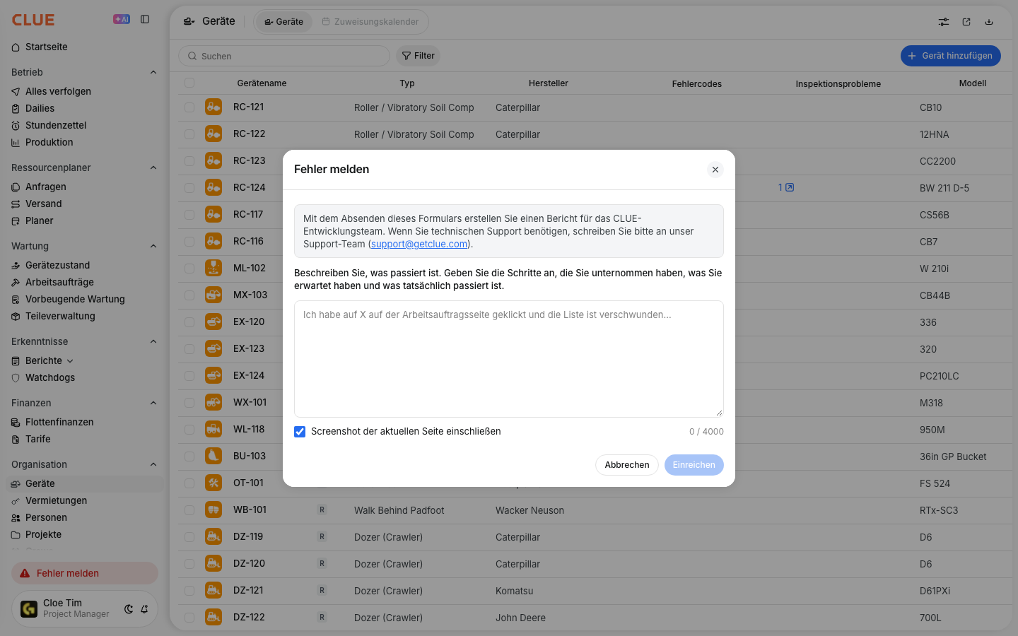Viewport: 1018px width, 636px height.
Task: Click the Cloe Tim profile avatar
Action: pyautogui.click(x=29, y=608)
